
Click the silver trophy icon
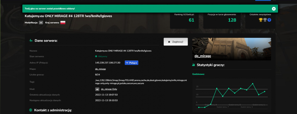265,20
